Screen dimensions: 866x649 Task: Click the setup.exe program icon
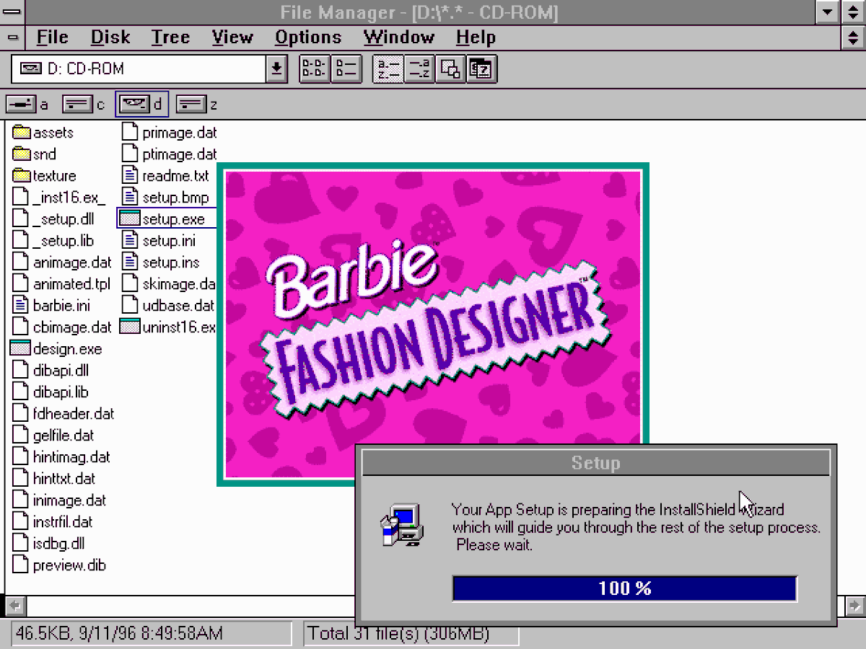(130, 219)
